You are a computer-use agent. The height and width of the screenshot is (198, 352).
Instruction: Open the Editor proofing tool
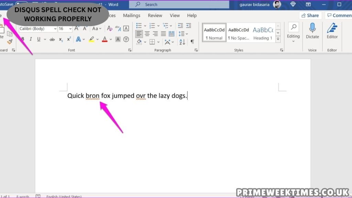pos(332,29)
